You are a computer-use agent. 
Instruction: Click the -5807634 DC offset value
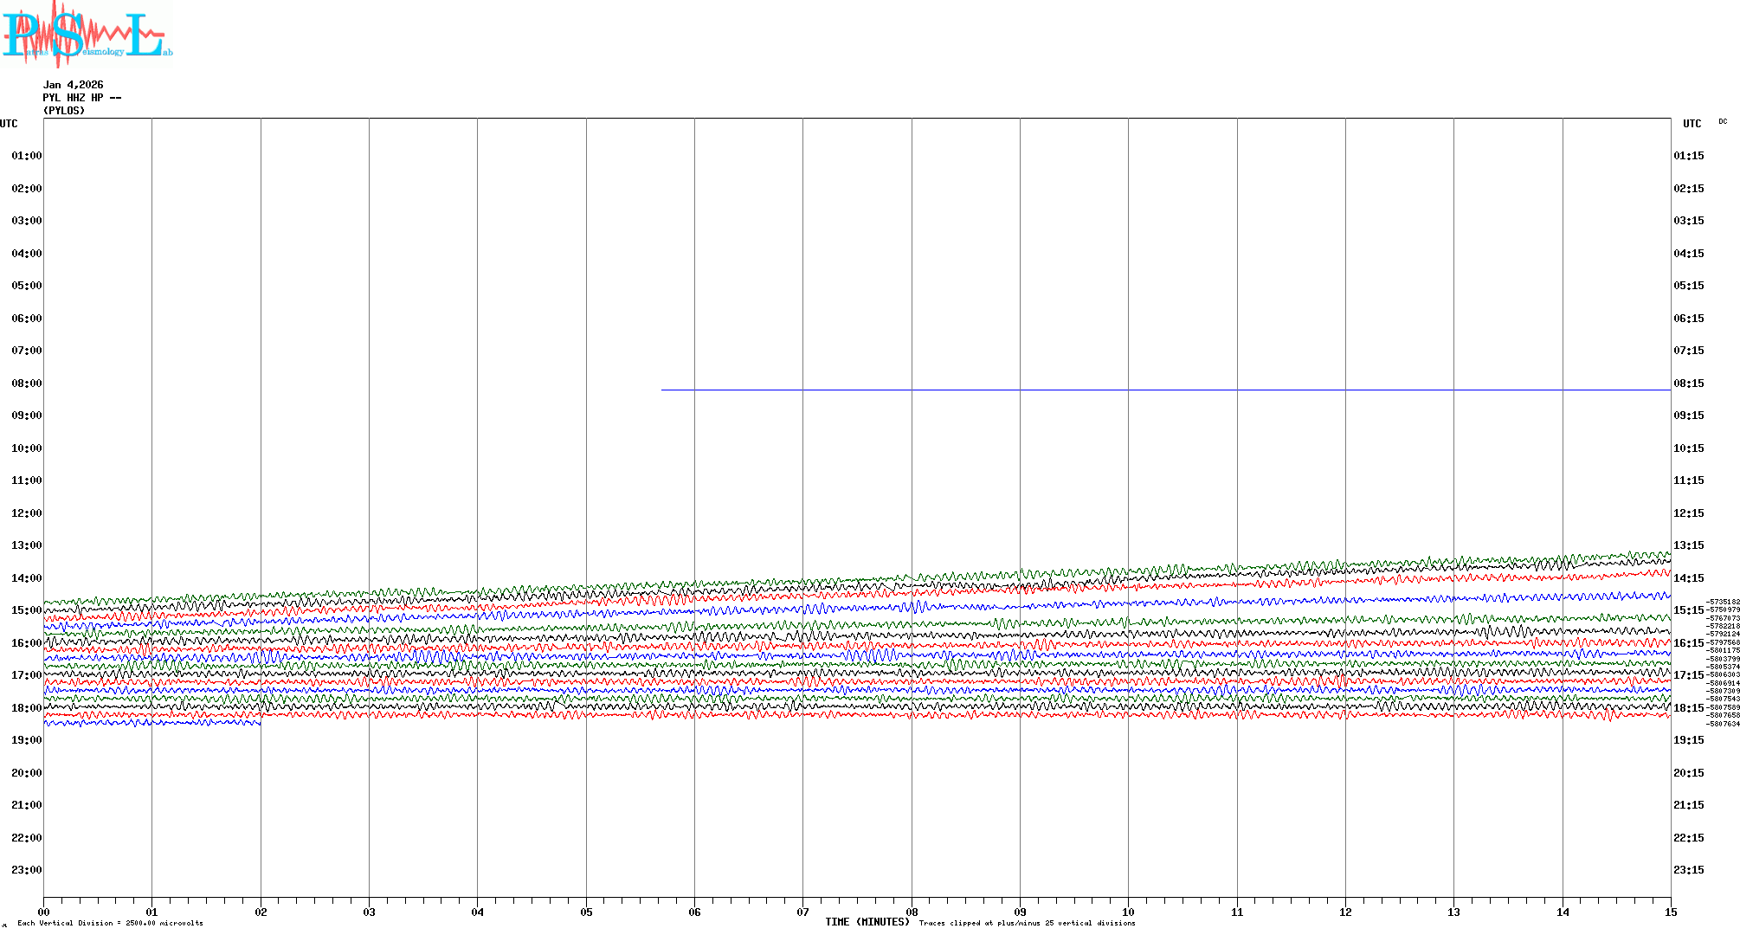point(1723,724)
